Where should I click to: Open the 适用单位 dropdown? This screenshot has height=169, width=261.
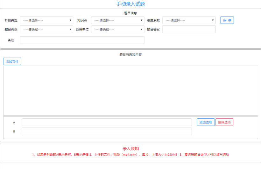[118, 30]
